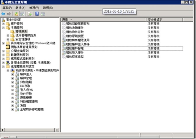Screen dimensions: 196x139
Task: Expand the 帳戶原則 tree node
Action: (3, 23)
